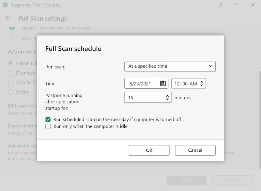This screenshot has height=191, width=261.
Task: Close the Kaspersky Total Security window
Action: [253, 5]
